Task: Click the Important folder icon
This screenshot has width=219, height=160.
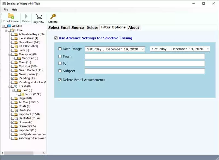Action: (x=16, y=114)
